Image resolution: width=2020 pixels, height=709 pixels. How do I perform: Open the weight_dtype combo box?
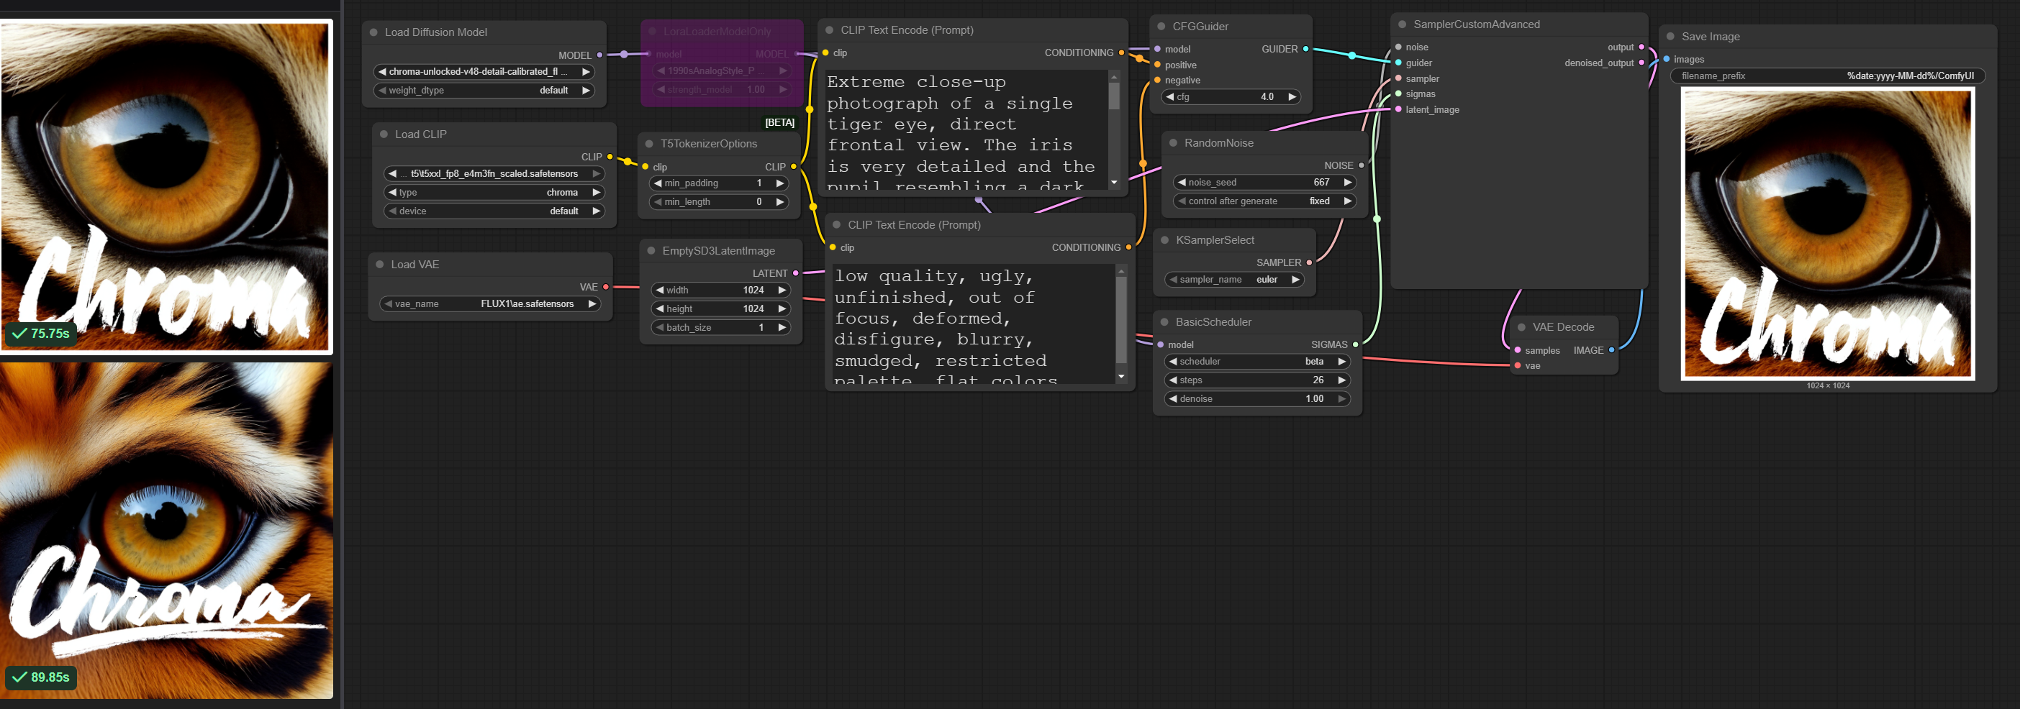(x=484, y=90)
